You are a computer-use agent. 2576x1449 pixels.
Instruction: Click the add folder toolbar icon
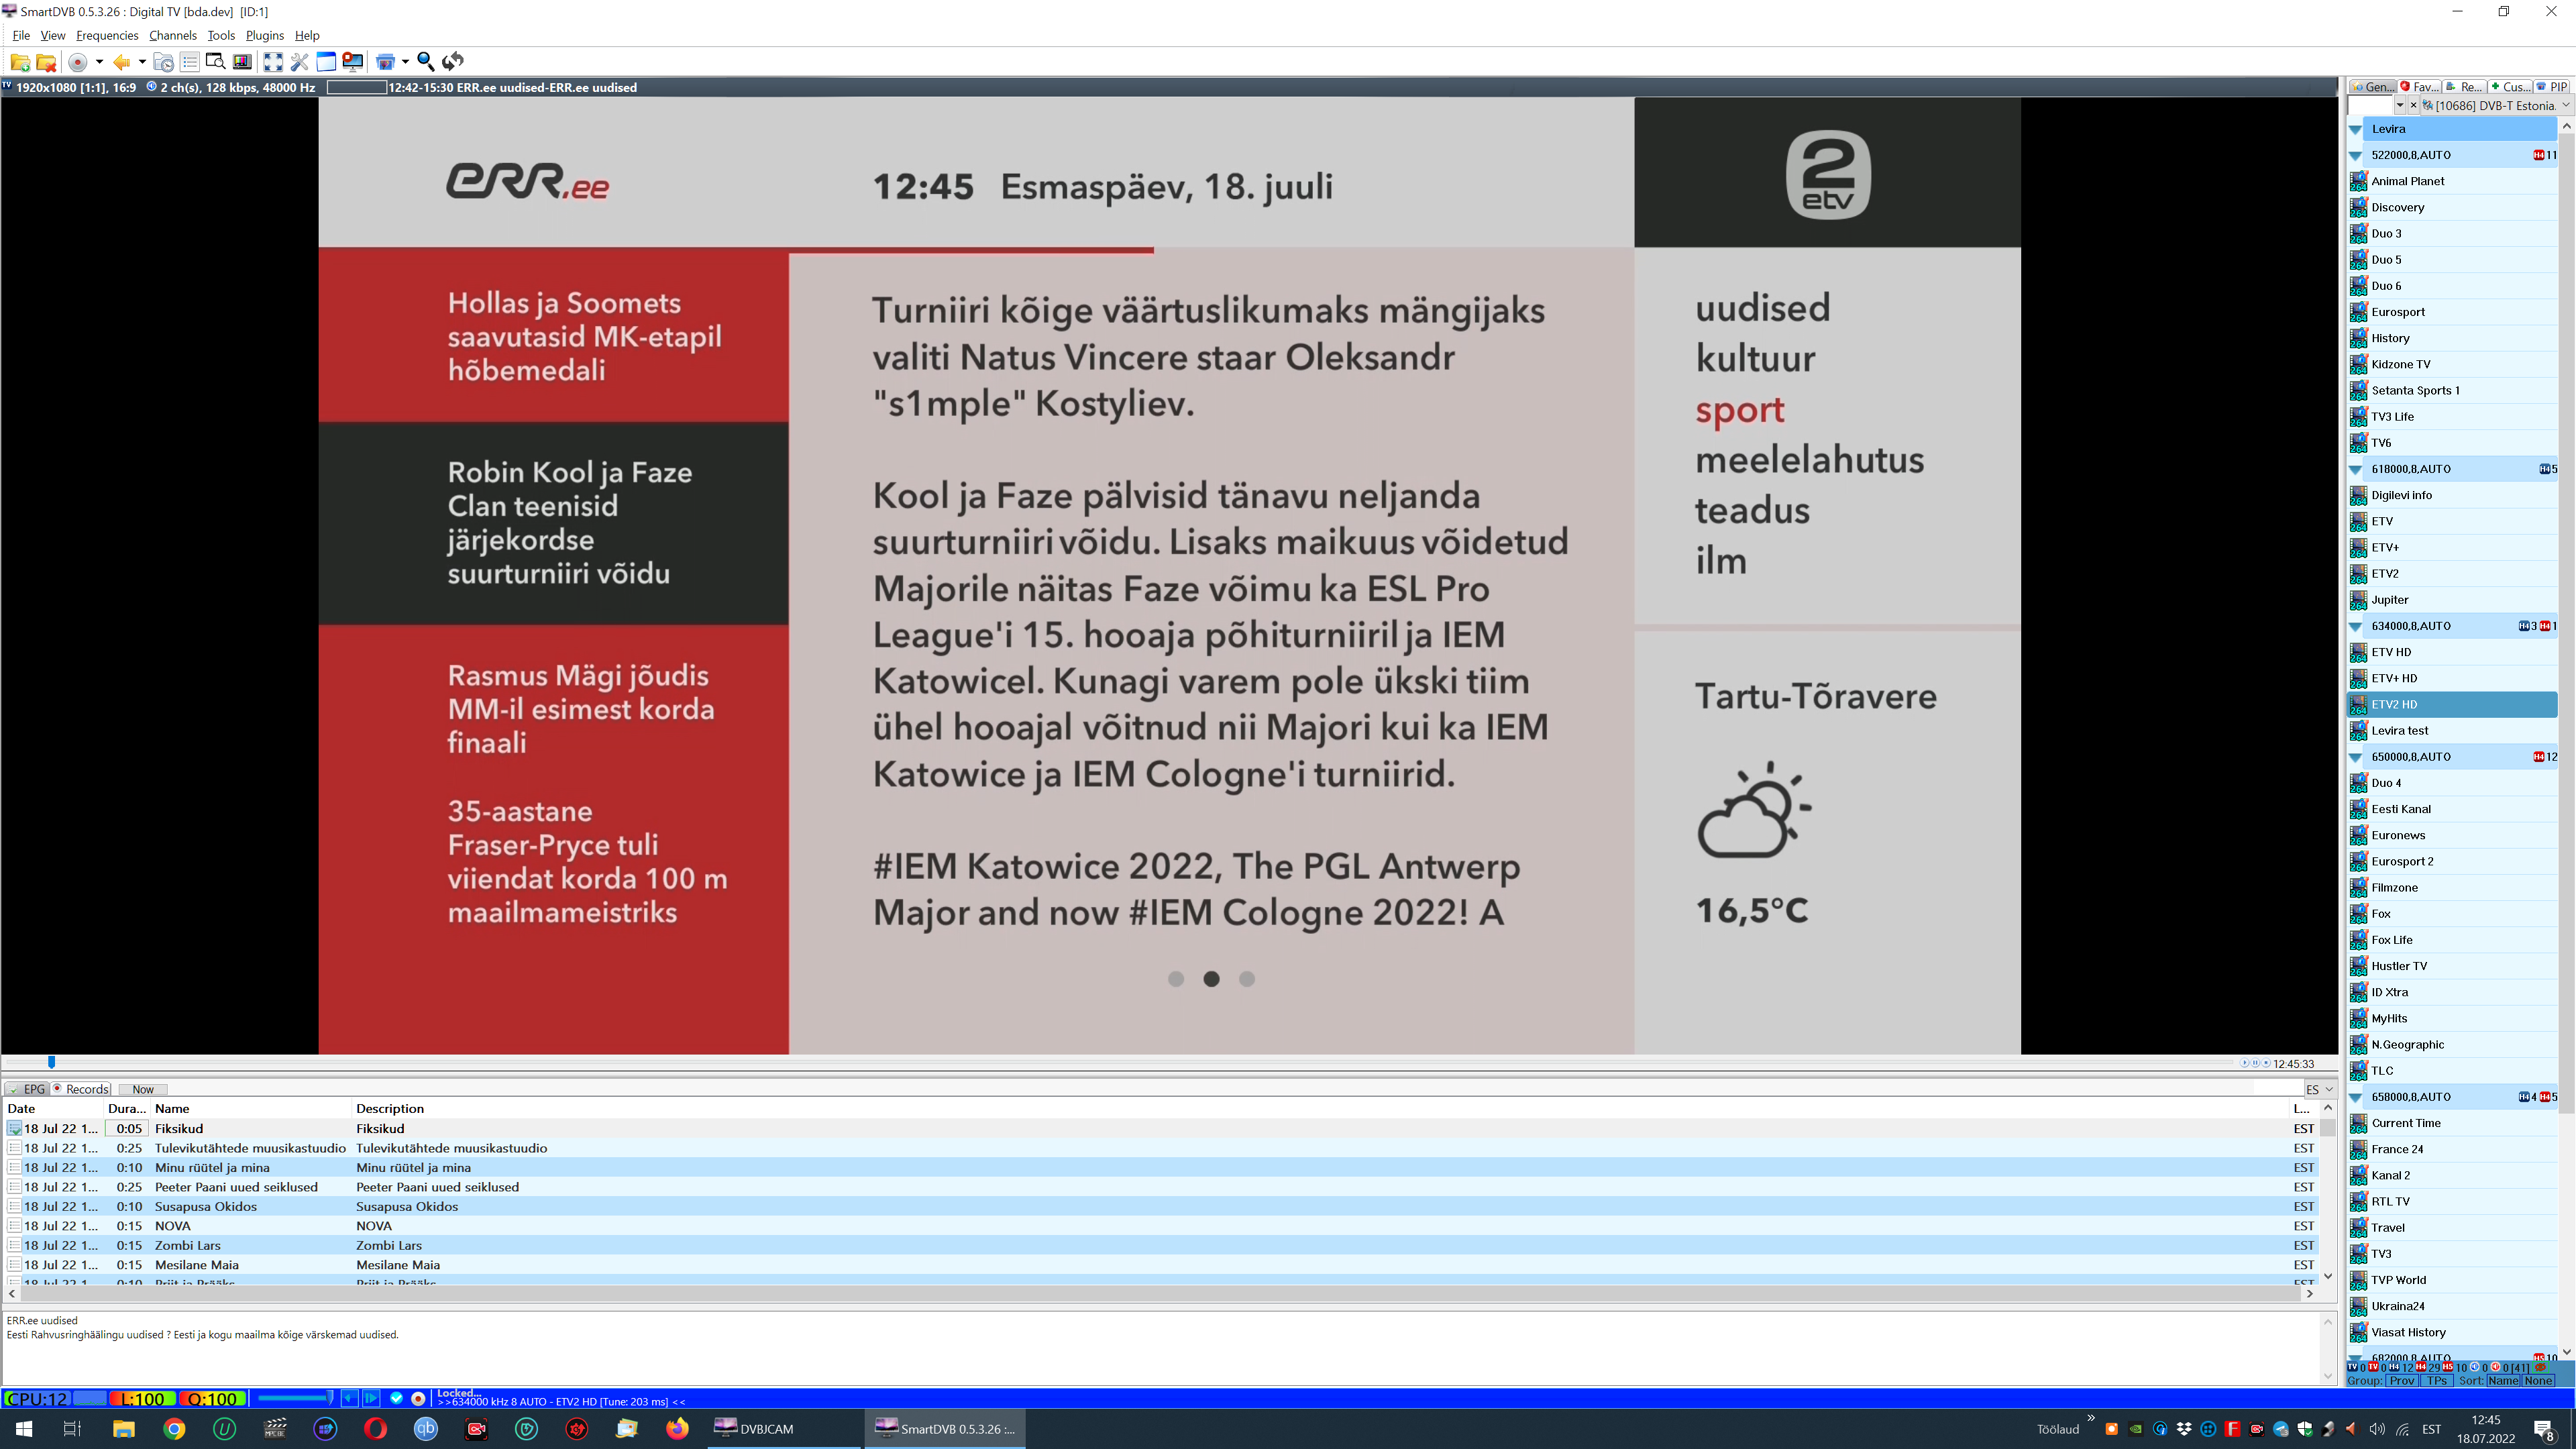19,62
